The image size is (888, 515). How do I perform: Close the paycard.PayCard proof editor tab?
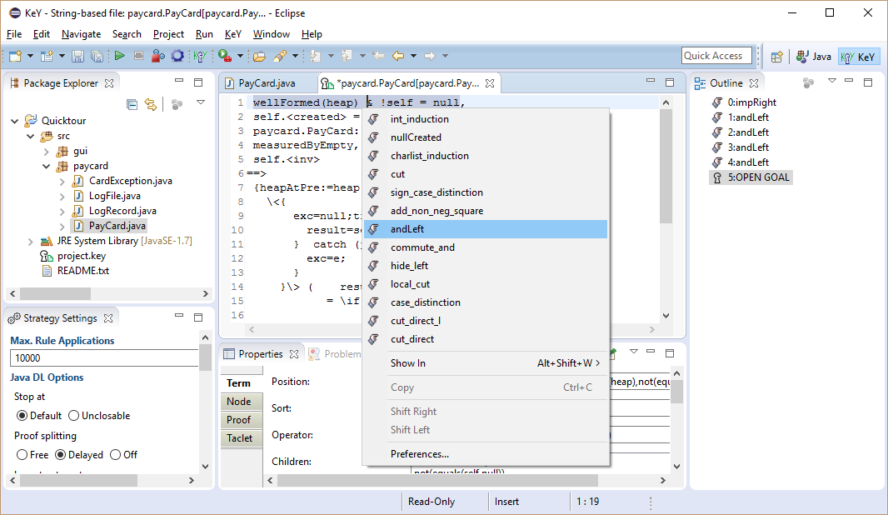(x=490, y=83)
